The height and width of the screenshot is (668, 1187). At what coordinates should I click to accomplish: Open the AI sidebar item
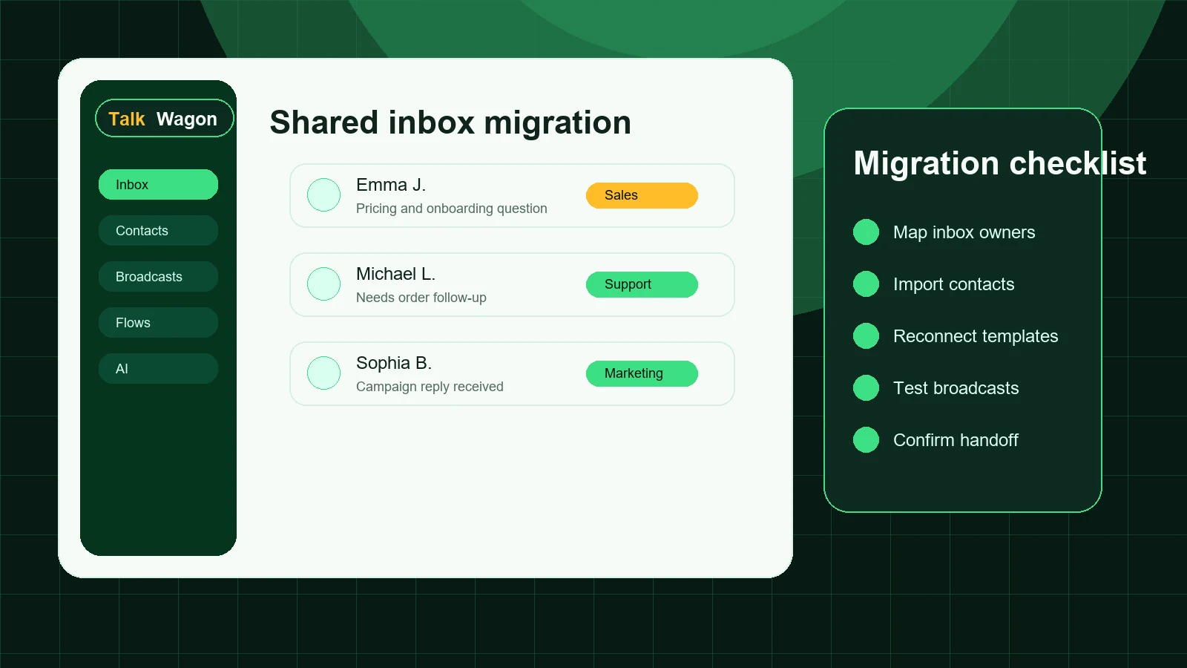pyautogui.click(x=158, y=369)
